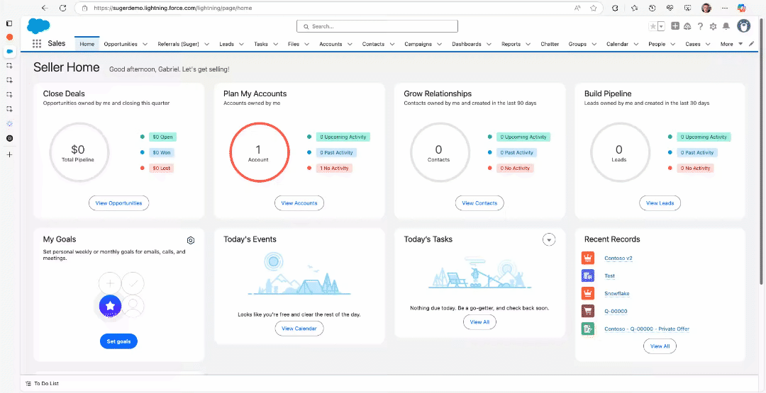Screen dimensions: 766x393
Task: Click the Private Offer record icon
Action: [588, 329]
